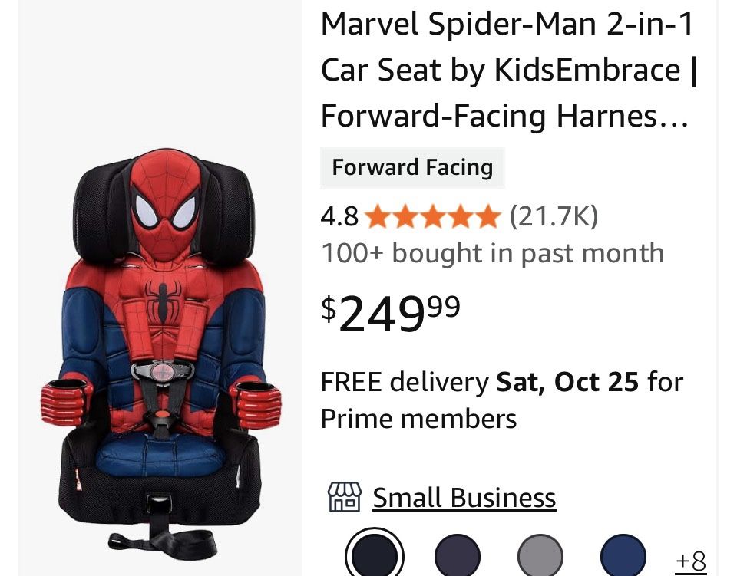
Task: Click the 4.8 rating score
Action: pos(341,217)
